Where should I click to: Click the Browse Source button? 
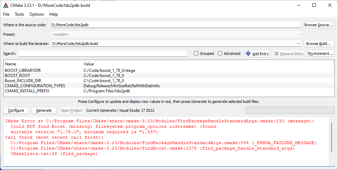point(319,25)
